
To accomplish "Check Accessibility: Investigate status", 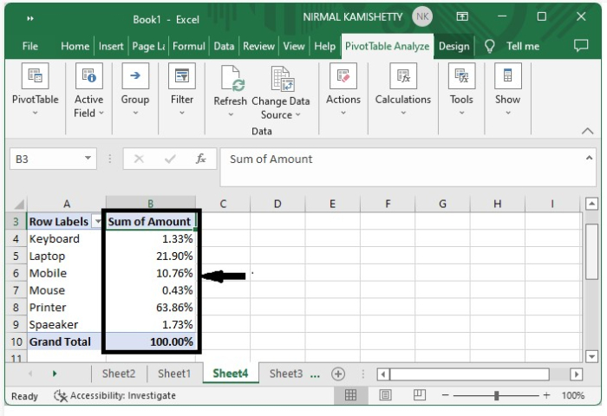I will tap(115, 395).
